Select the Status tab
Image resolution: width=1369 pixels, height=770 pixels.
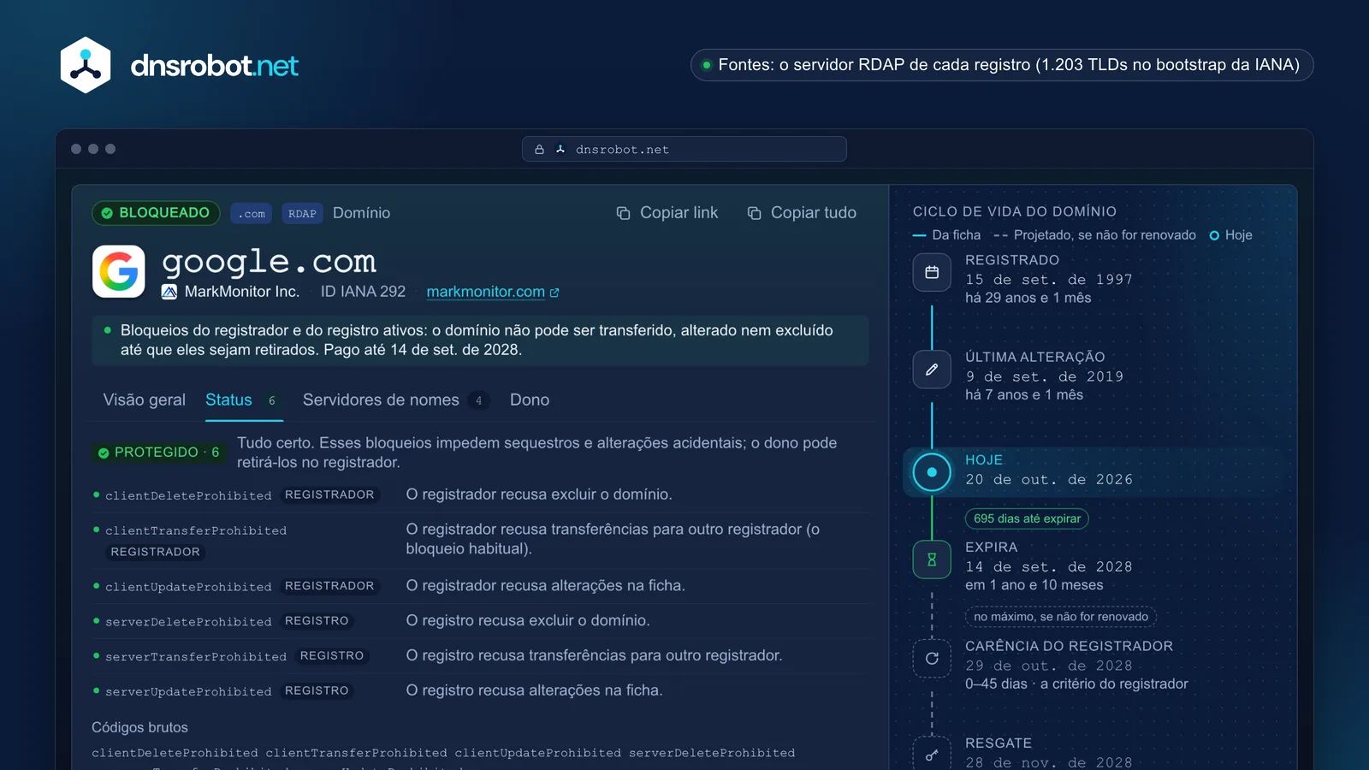[x=243, y=400]
